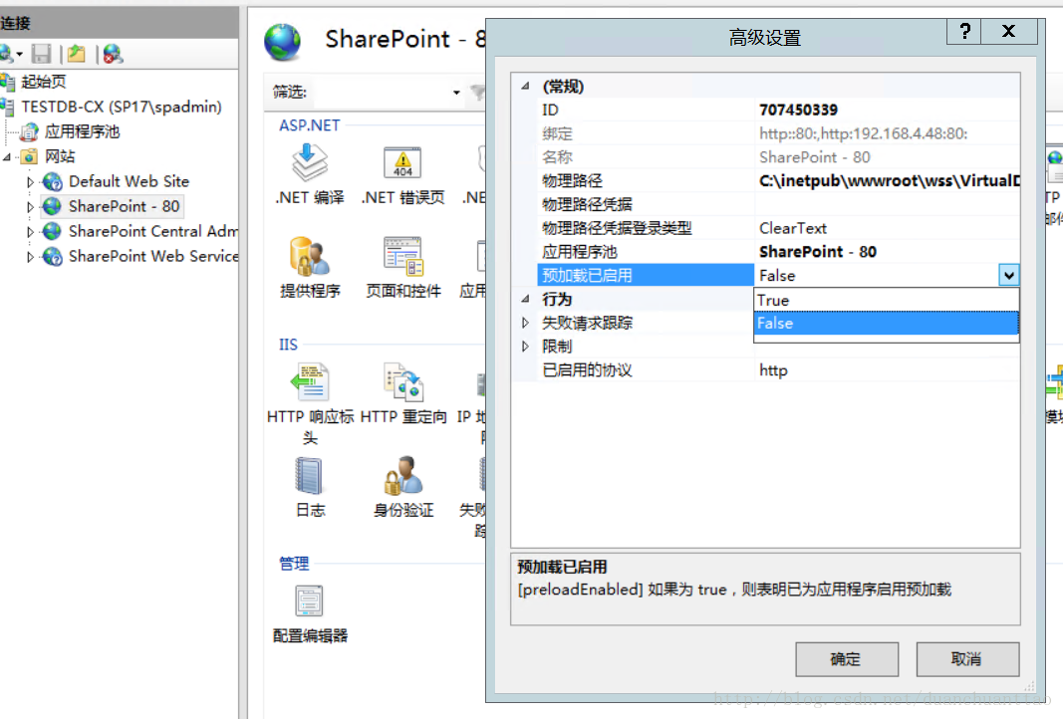Viewport: 1063px width, 719px height.
Task: Close the 高级设置 dialog
Action: (1009, 31)
